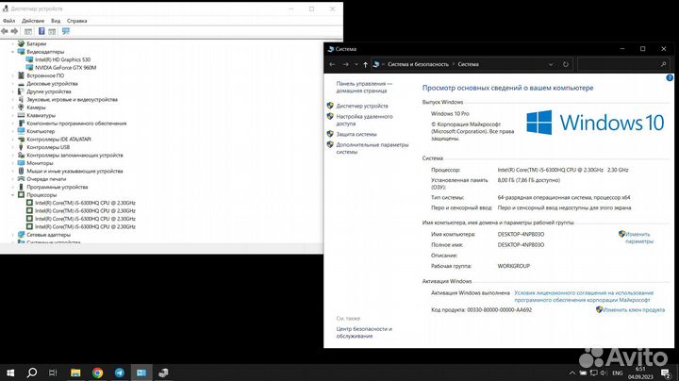Click the Сетевые адаптеры network icon
Screen dimensions: 679x381
[21, 235]
